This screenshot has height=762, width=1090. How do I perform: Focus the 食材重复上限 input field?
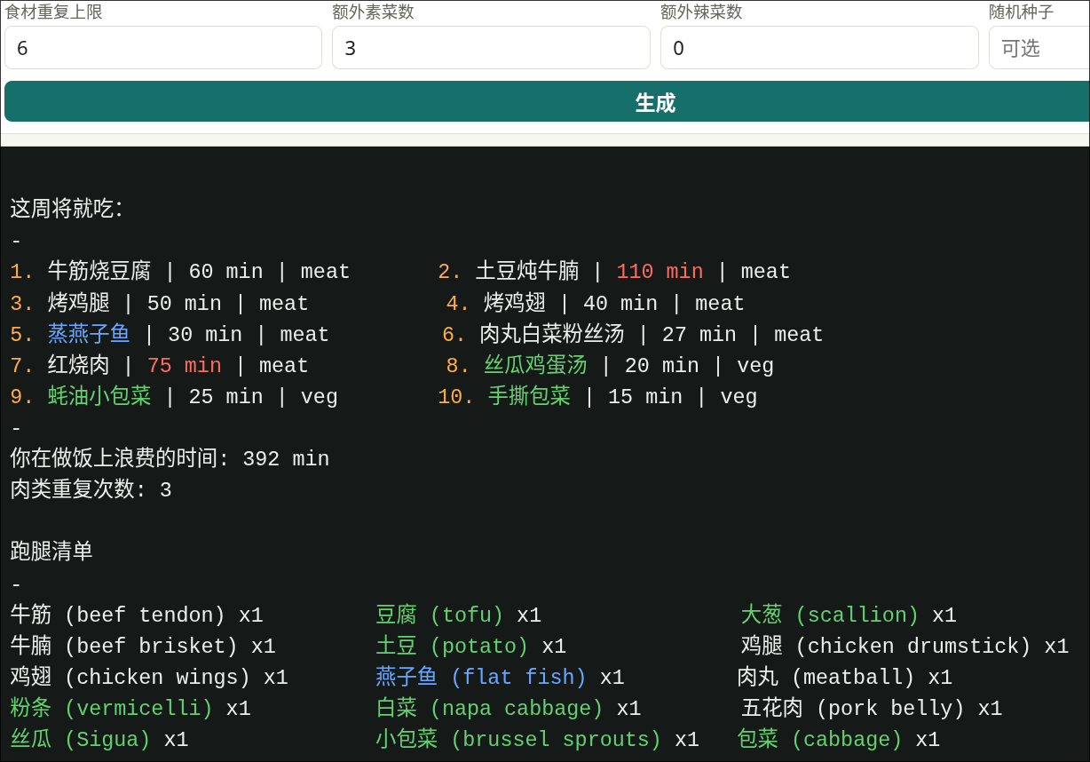click(163, 48)
